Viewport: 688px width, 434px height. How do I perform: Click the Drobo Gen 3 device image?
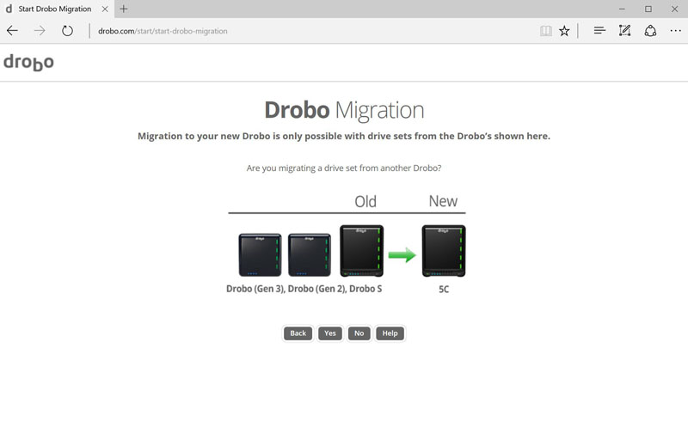tap(260, 254)
